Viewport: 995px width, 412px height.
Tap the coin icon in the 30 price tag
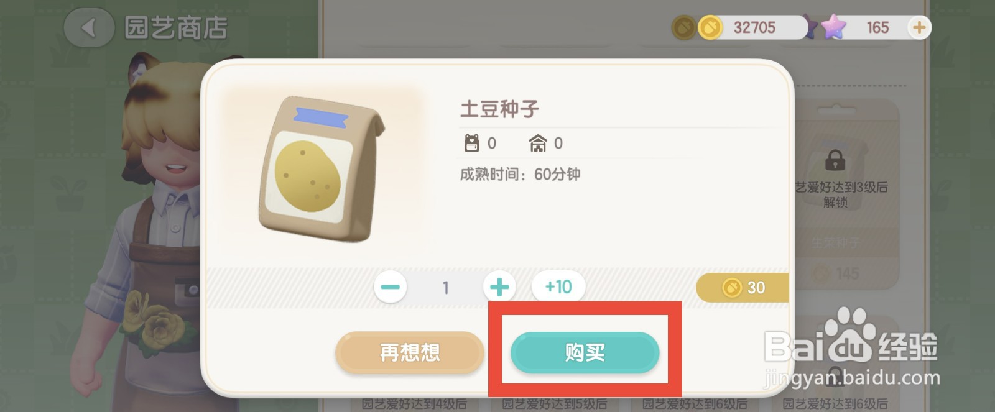click(732, 288)
